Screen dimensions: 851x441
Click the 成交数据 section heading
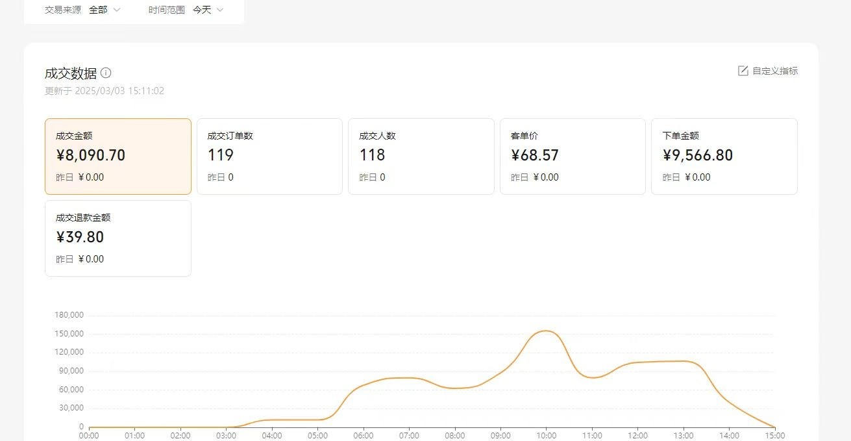click(x=70, y=73)
